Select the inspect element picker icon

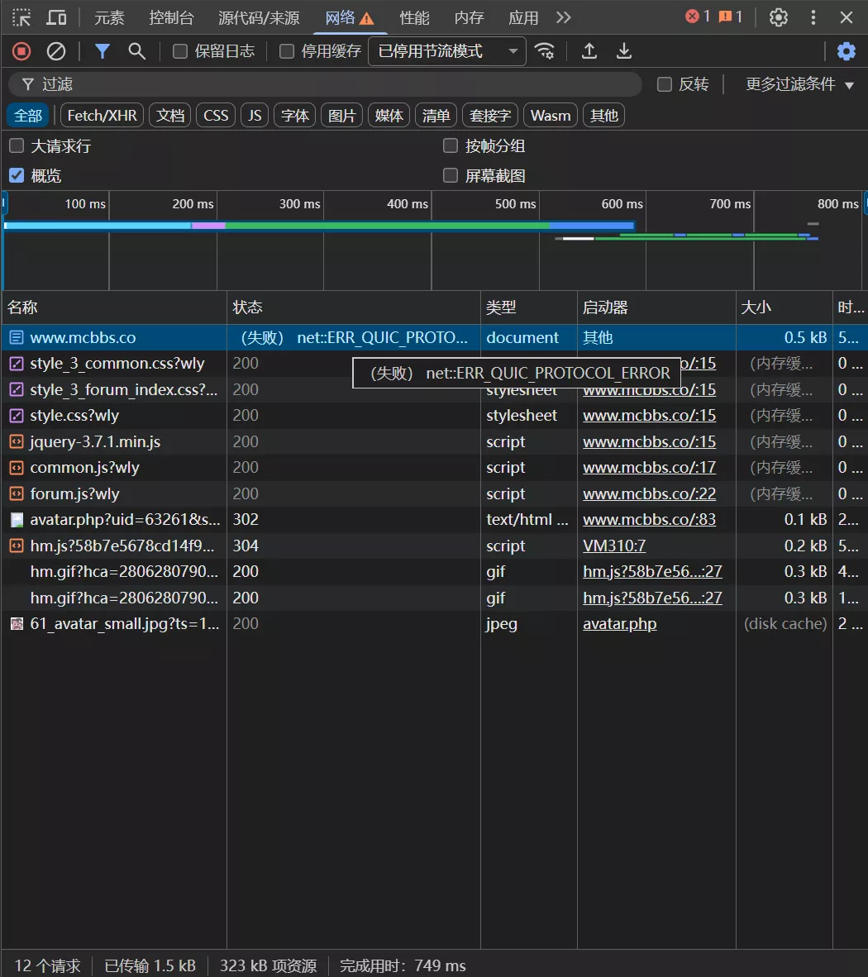(21, 17)
